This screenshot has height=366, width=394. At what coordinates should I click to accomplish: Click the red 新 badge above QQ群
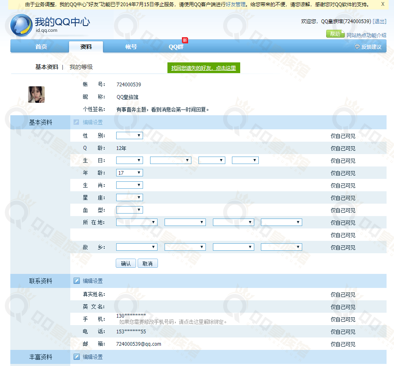click(x=184, y=40)
